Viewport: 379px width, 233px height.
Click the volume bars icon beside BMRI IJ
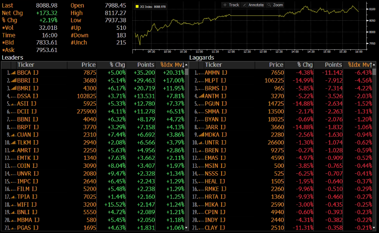pos(13,88)
